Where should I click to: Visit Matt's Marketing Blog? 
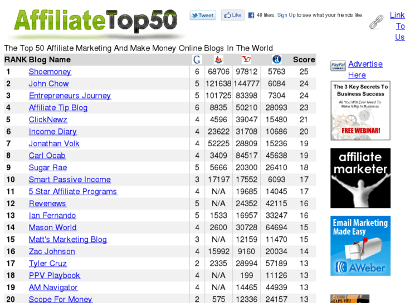tap(67, 240)
